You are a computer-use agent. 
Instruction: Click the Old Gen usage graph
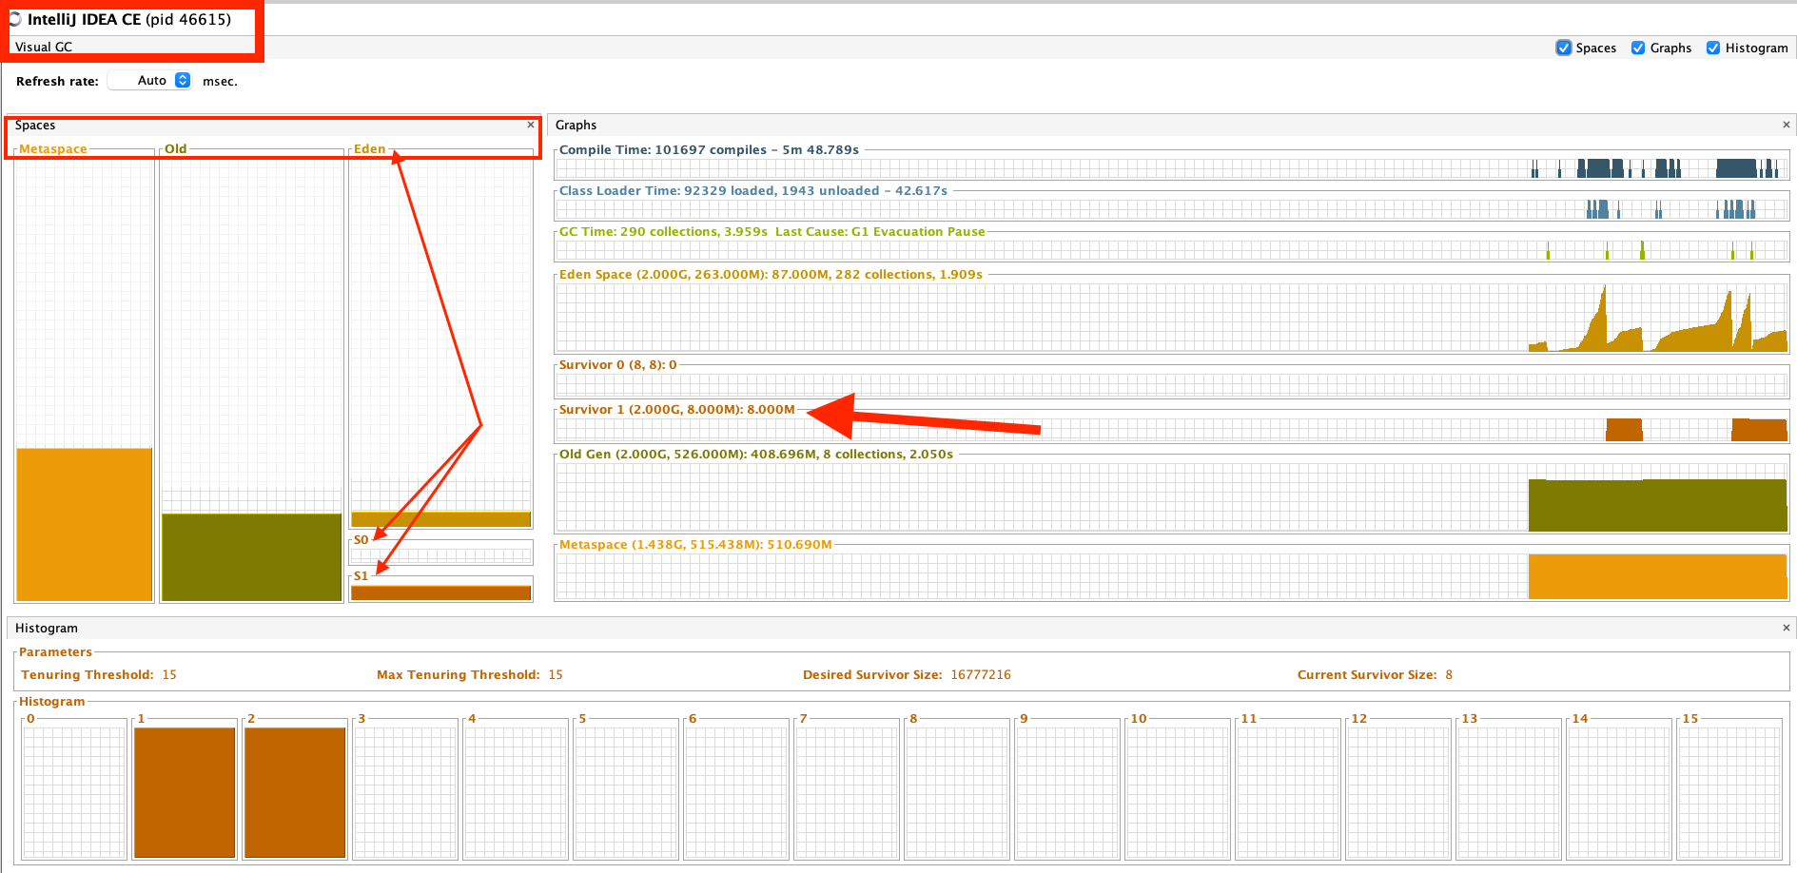click(x=1171, y=497)
